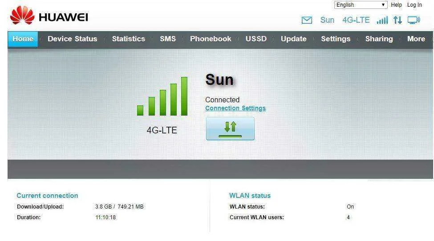Open the Sharing tab
This screenshot has width=434, height=241.
pyautogui.click(x=379, y=39)
